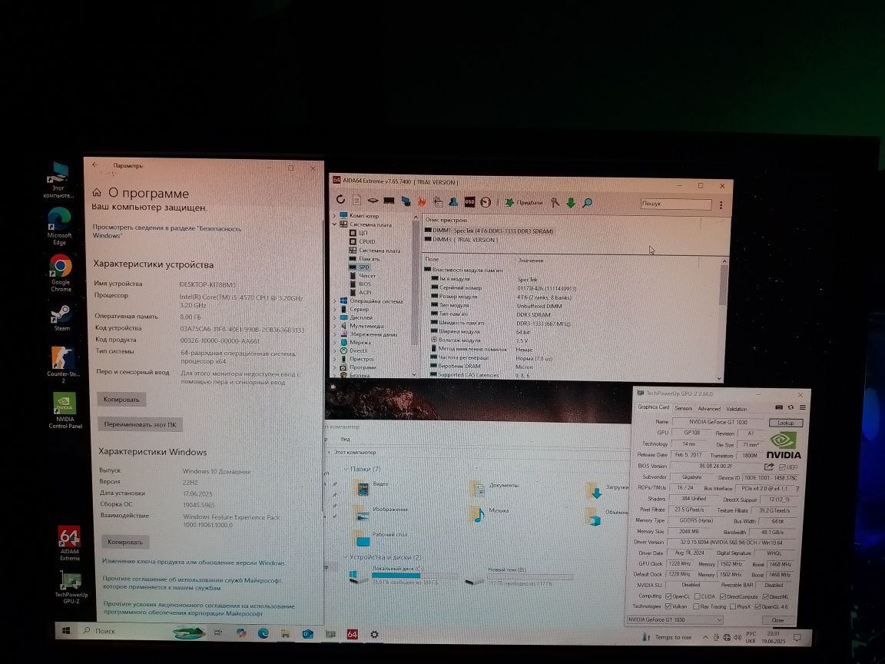Open TechPowerUp GPU-Z desktop shortcut
The width and height of the screenshot is (885, 664).
[x=71, y=587]
